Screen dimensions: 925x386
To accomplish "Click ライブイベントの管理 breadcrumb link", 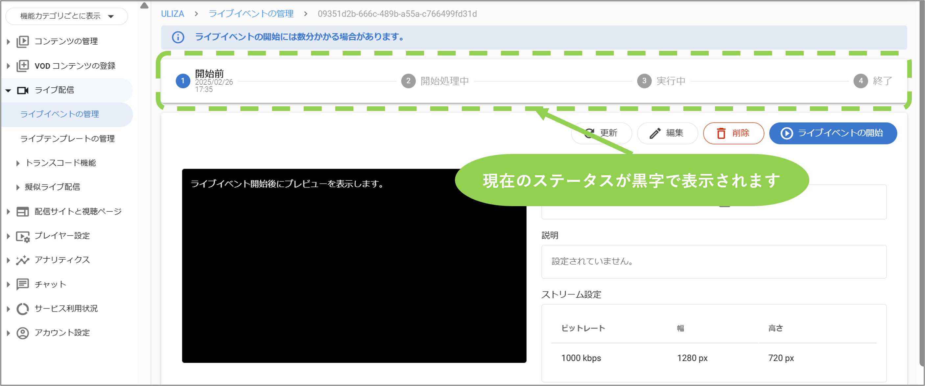I will coord(251,14).
